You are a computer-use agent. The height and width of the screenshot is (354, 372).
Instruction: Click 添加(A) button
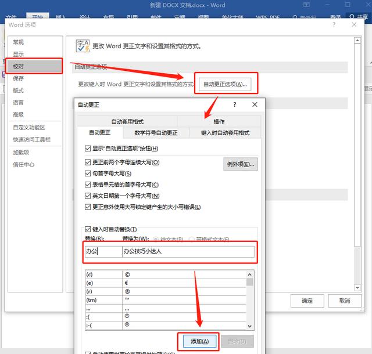tap(200, 341)
